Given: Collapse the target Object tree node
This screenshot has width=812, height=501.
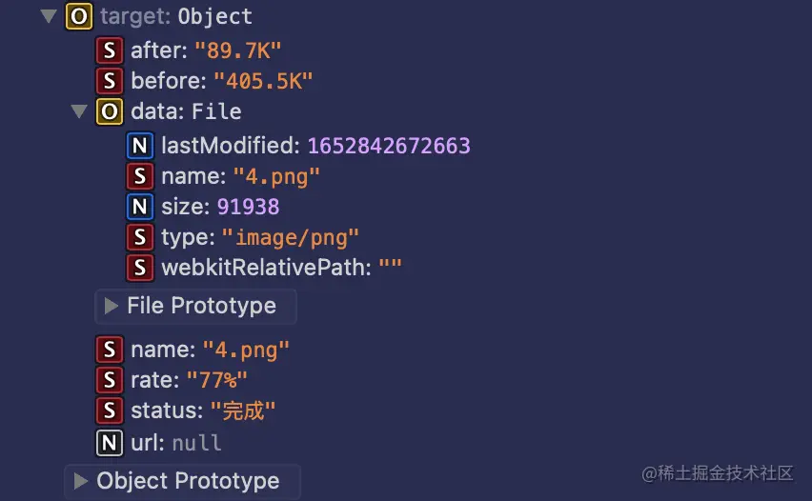Looking at the screenshot, I should pos(49,17).
